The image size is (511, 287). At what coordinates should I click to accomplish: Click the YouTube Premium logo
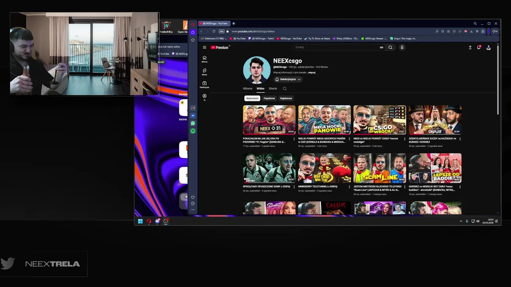220,47
